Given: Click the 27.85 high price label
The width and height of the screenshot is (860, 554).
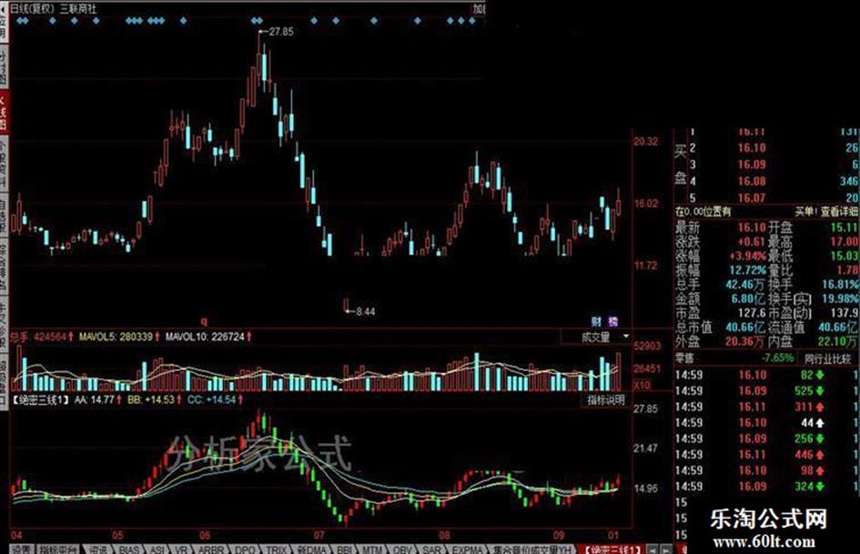Looking at the screenshot, I should 281,32.
